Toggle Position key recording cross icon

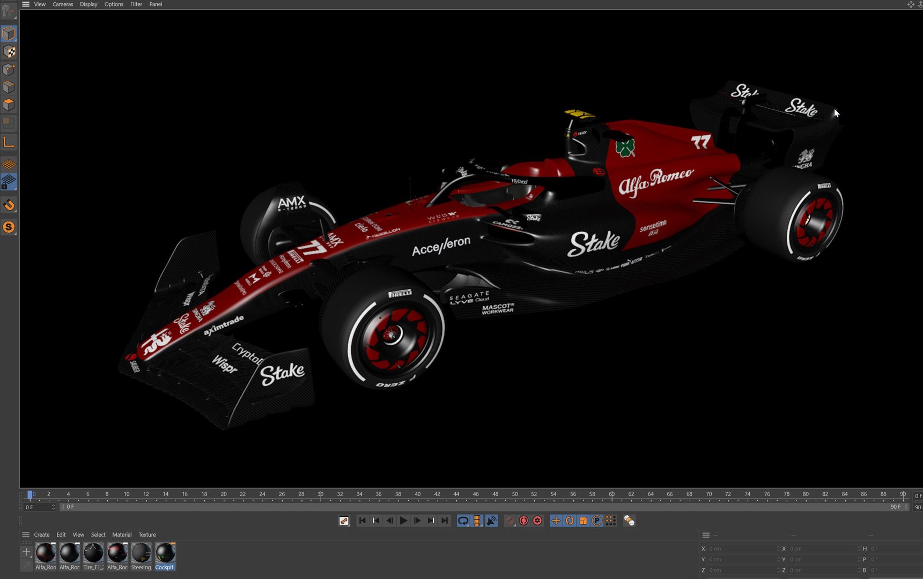pyautogui.click(x=556, y=521)
